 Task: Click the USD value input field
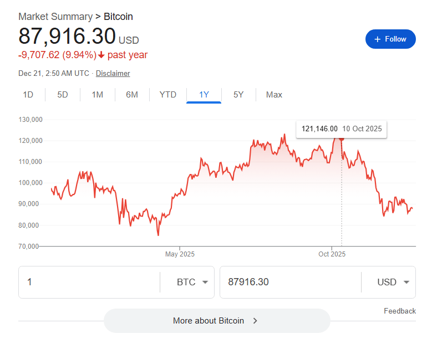tap(288, 282)
